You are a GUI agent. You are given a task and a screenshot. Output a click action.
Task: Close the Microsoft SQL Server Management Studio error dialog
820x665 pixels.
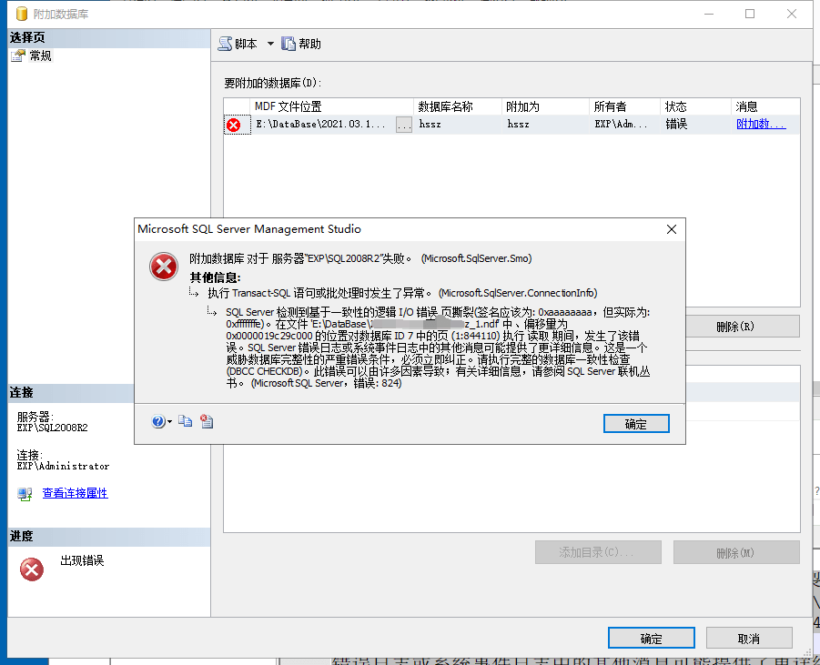point(672,229)
